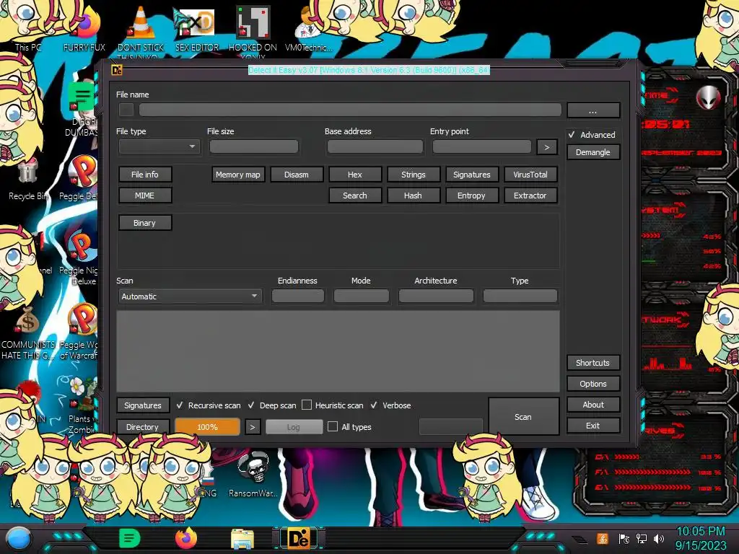Open the Start orb on the taskbar

tap(18, 539)
